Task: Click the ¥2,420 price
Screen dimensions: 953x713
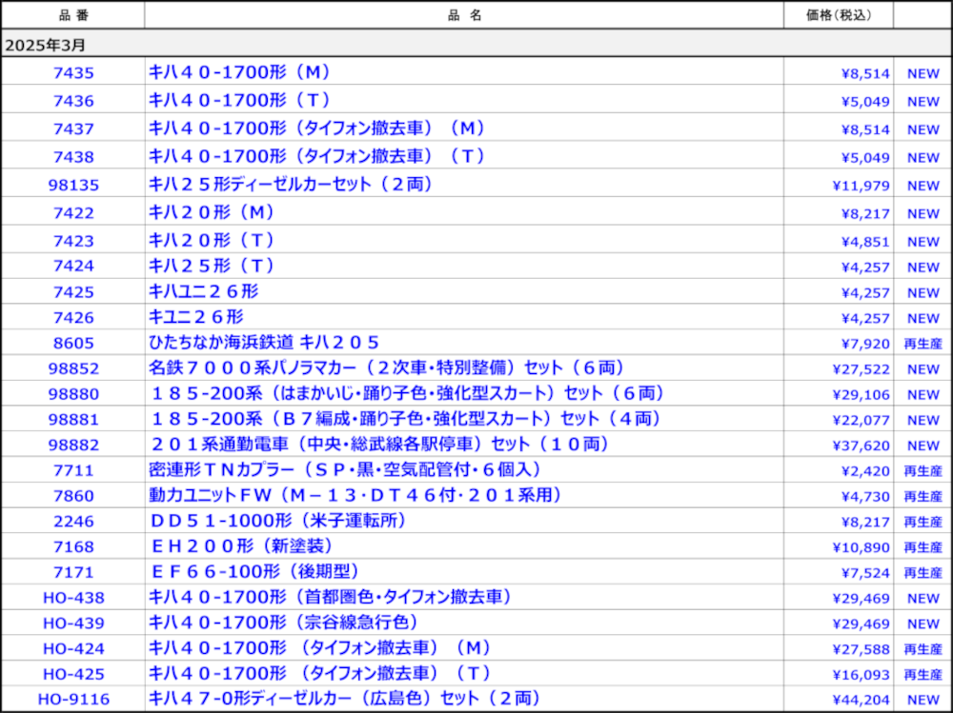Action: 865,470
